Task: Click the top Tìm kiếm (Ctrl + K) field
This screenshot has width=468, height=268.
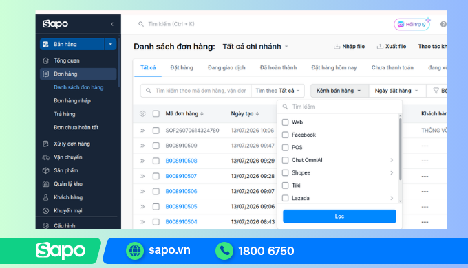Action: [x=171, y=24]
